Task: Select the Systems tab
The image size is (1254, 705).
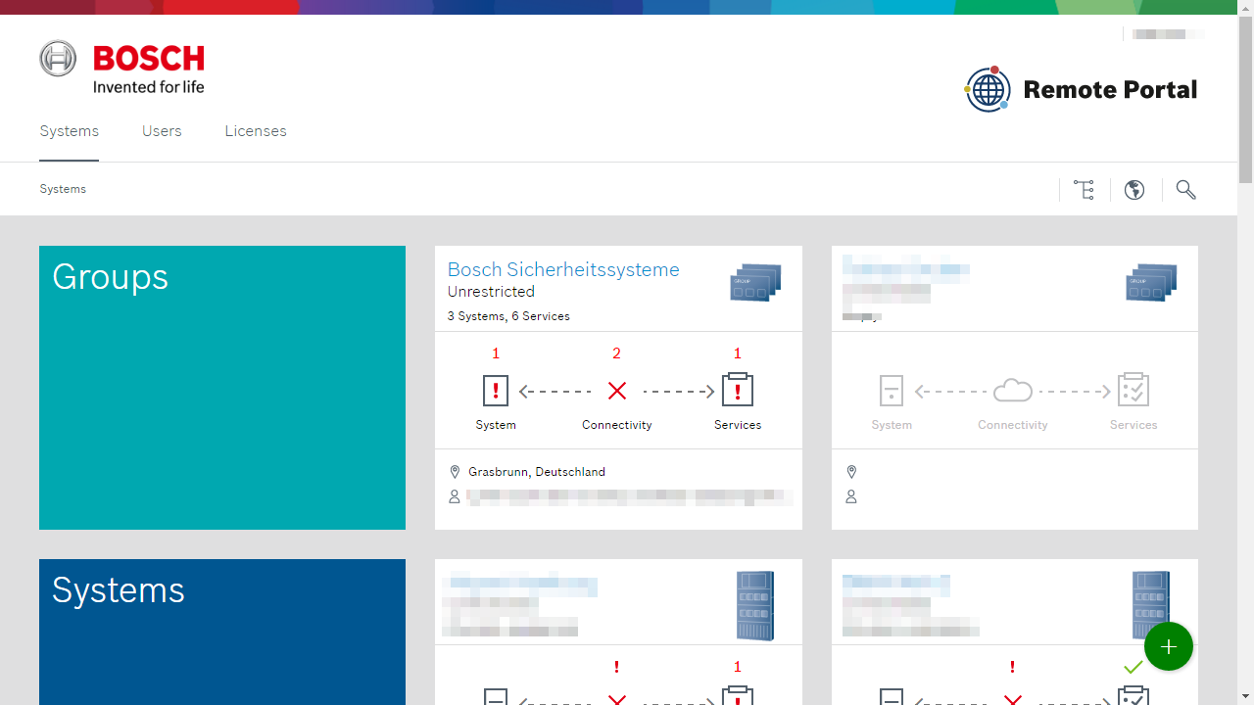Action: click(x=69, y=131)
